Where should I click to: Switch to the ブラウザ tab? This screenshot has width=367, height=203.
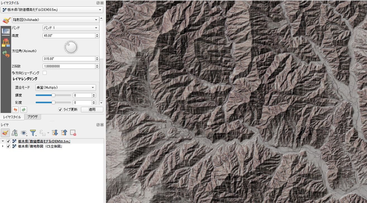tap(33, 117)
